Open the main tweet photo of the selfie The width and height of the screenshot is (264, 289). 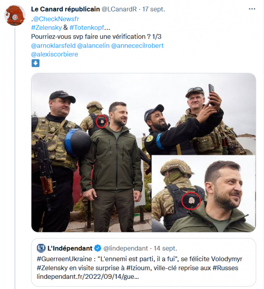pos(143,152)
